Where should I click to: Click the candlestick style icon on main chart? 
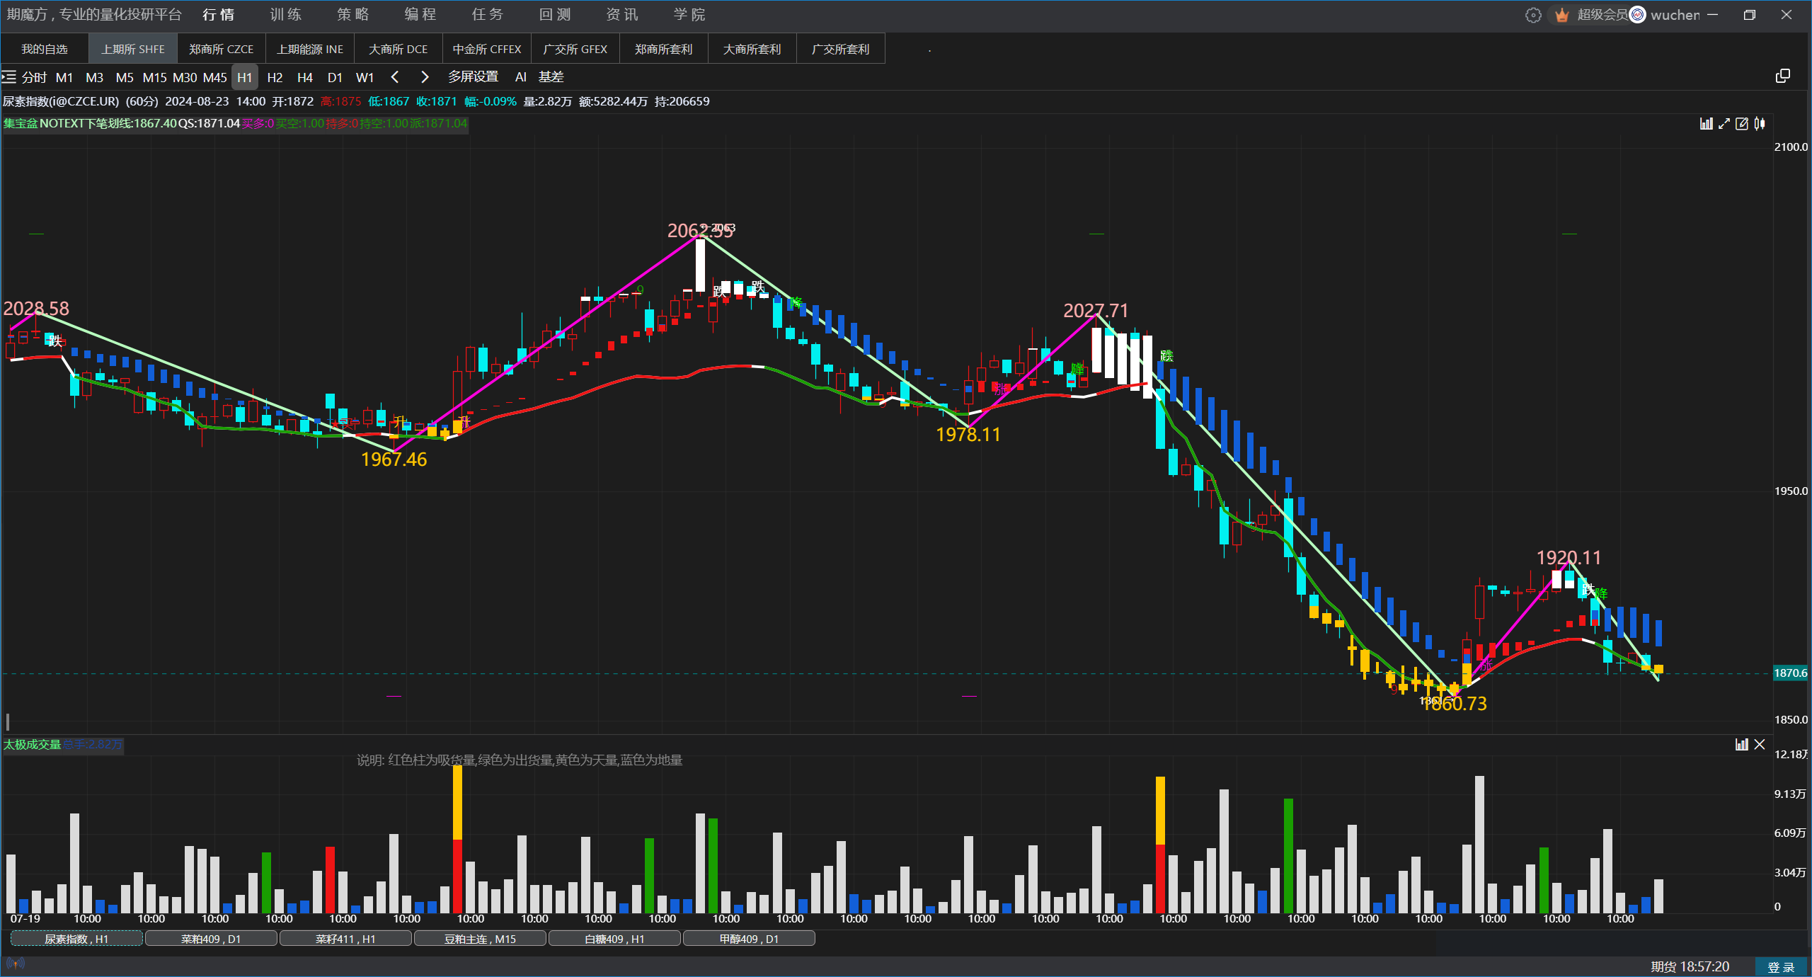coord(1760,124)
